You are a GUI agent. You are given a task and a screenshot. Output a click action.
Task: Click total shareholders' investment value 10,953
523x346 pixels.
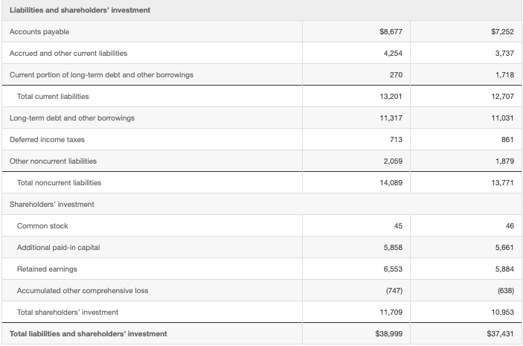(502, 313)
